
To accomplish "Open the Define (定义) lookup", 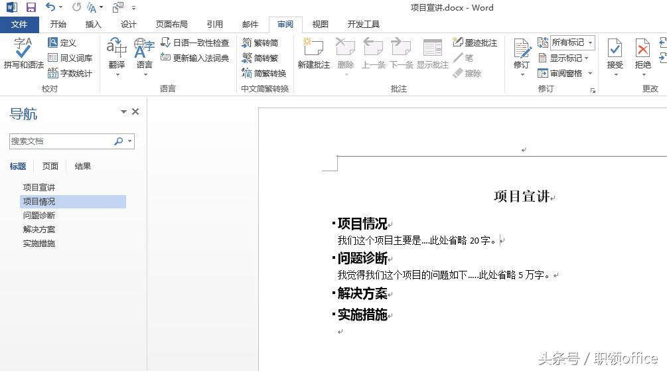I will click(62, 42).
